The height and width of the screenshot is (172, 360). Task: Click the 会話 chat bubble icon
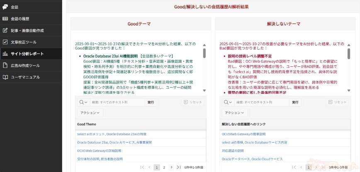click(5, 7)
